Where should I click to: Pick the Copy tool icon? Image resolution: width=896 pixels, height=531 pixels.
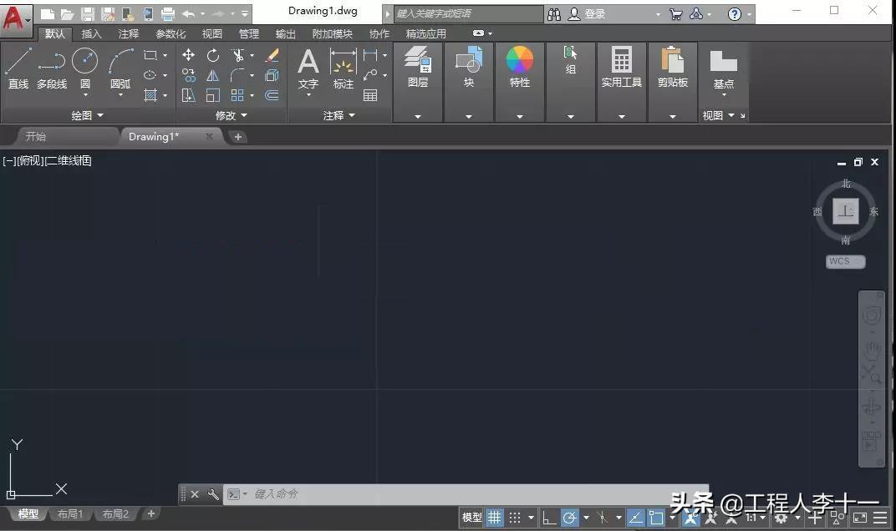coord(188,75)
